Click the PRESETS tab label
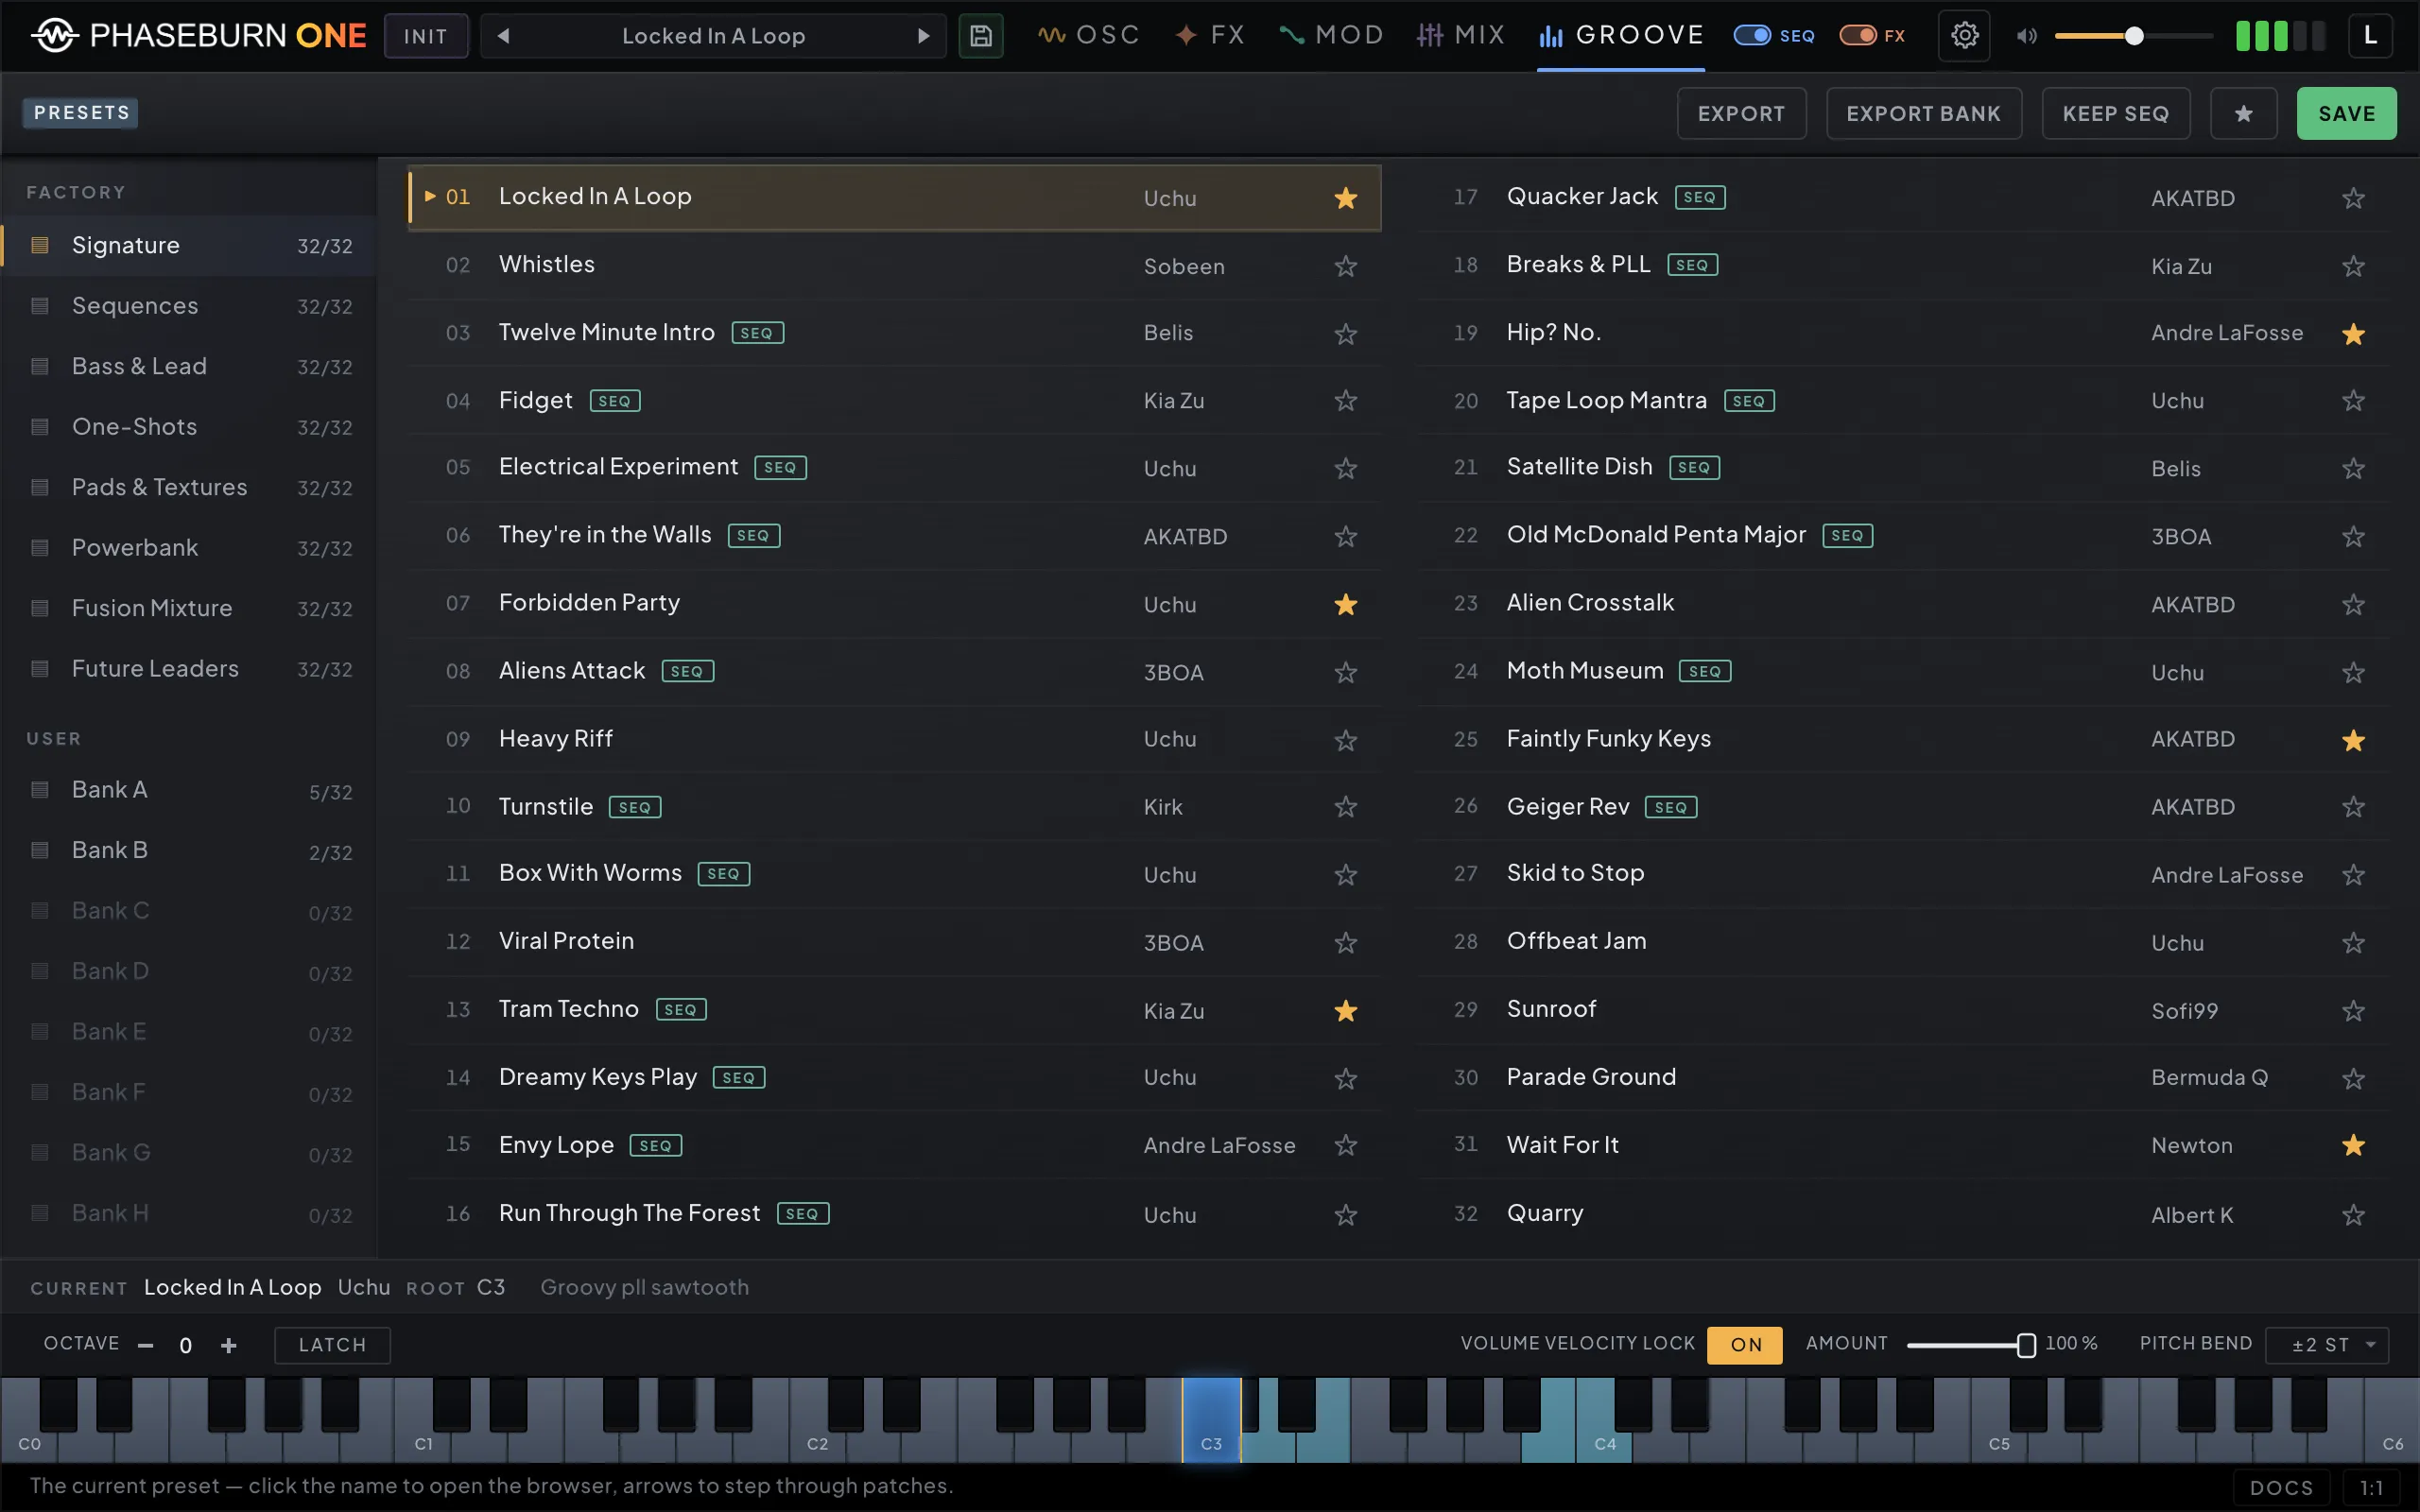Screen dimensions: 2420x1512 [81, 113]
